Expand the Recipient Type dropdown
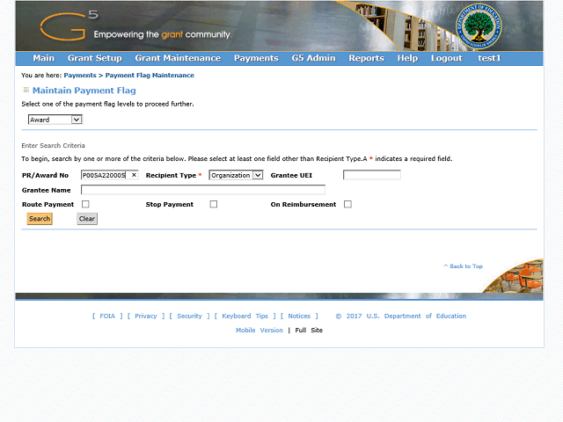 click(237, 175)
